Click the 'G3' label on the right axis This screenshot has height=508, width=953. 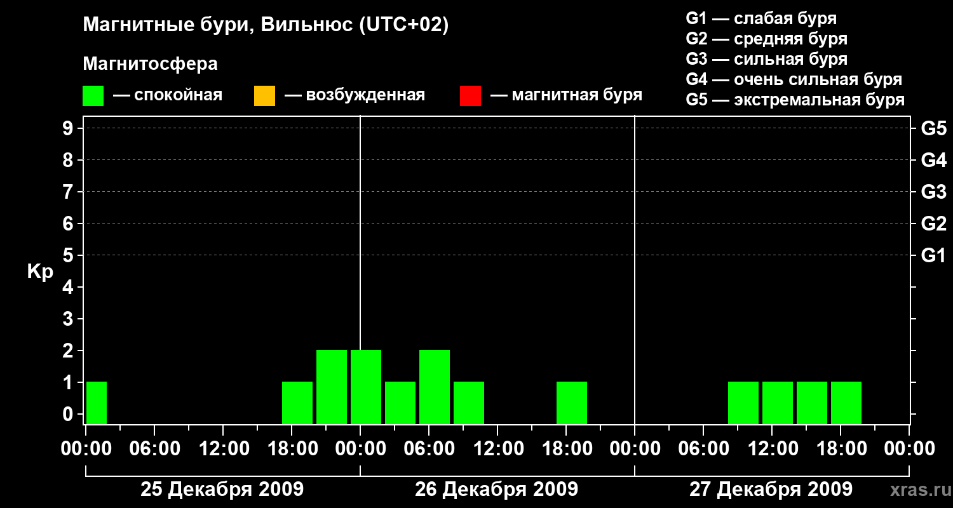[x=934, y=192]
